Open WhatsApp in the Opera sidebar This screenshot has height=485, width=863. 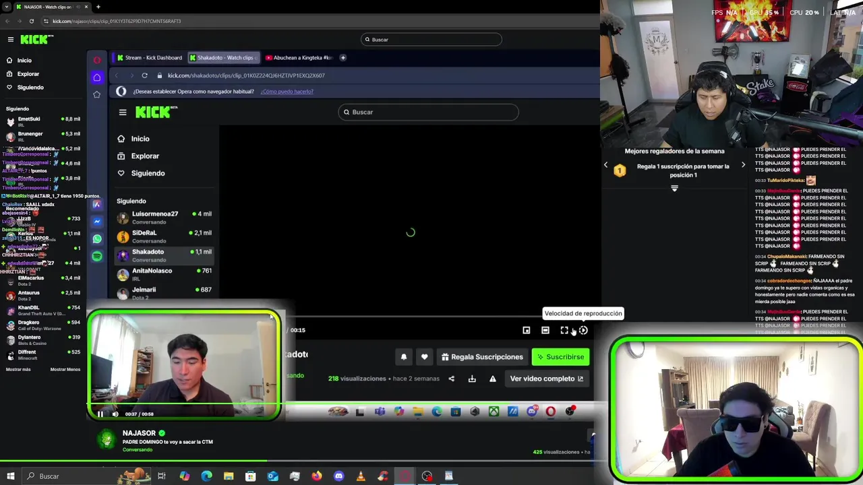(x=97, y=238)
